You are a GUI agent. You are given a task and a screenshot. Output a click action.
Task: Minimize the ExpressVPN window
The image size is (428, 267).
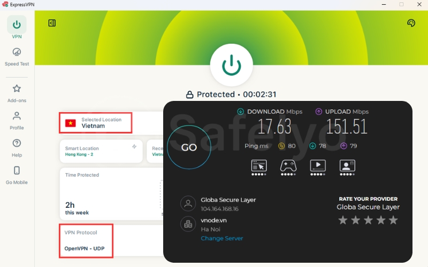(x=384, y=4)
